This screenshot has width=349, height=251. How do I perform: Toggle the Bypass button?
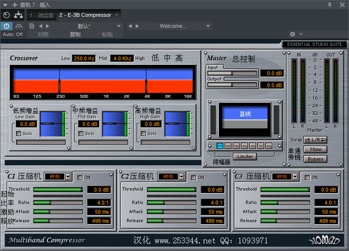(x=315, y=159)
